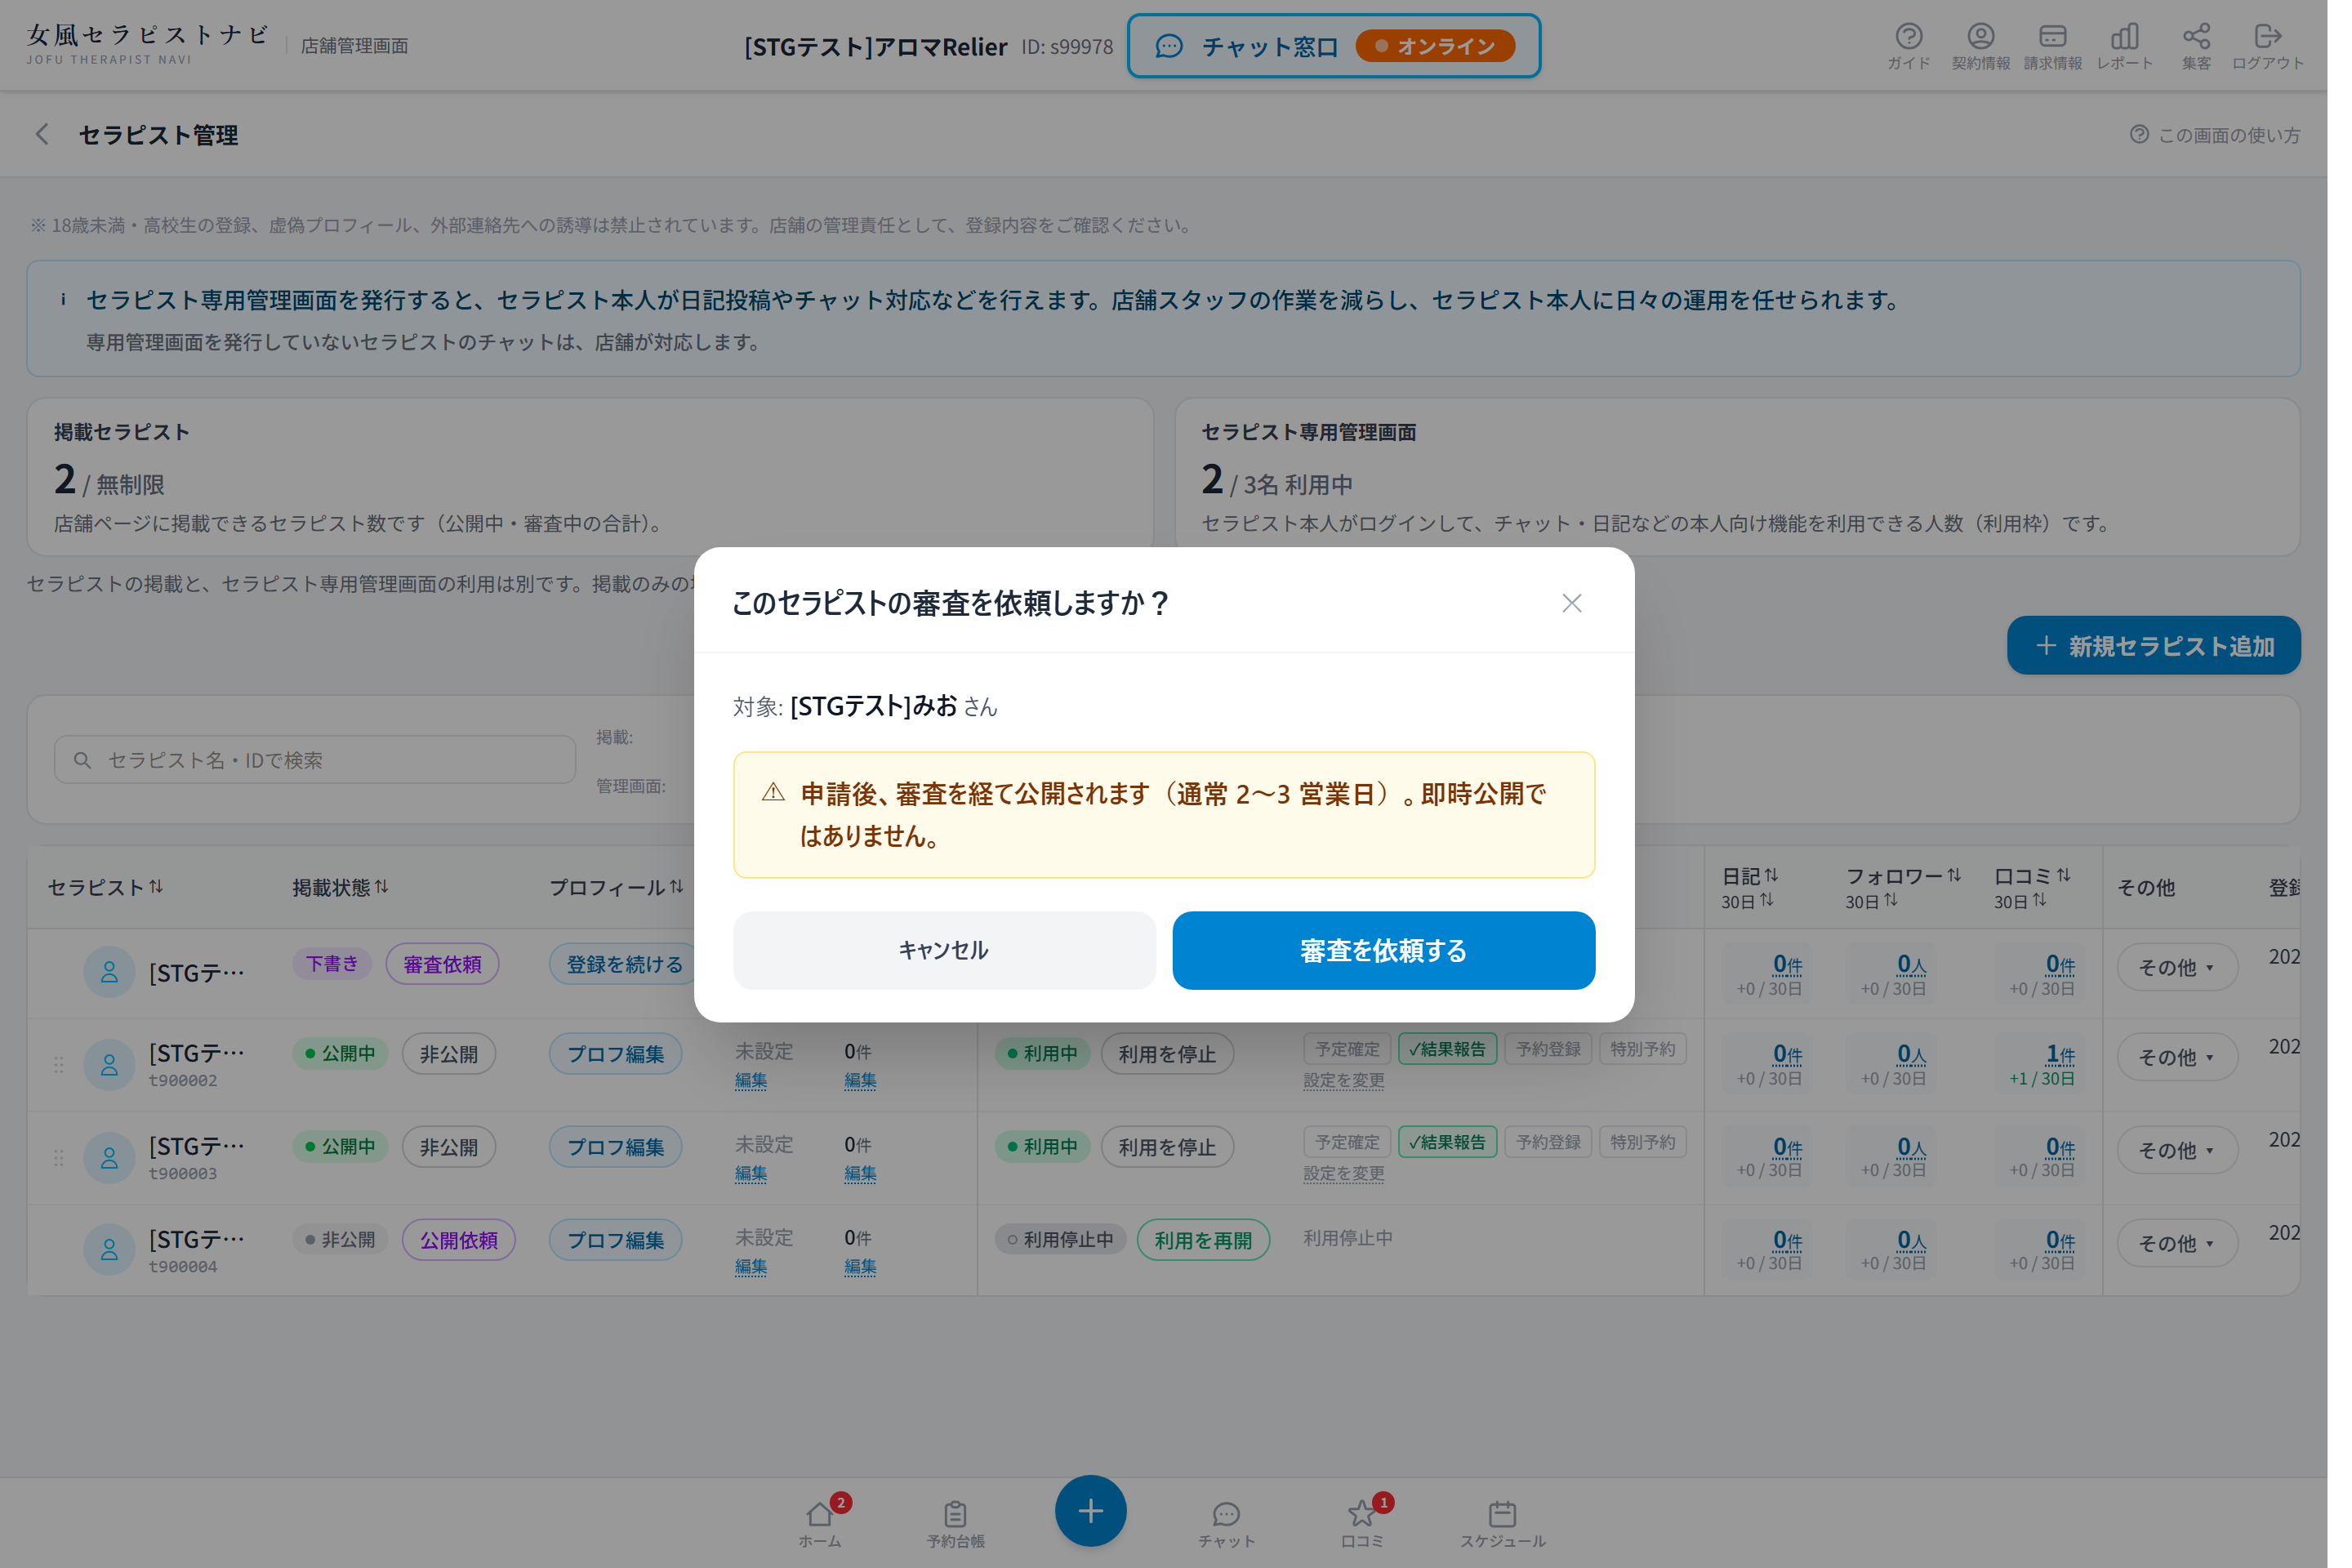2352x1568 pixels.
Task: Open レポート chart icon
Action: point(2124,46)
